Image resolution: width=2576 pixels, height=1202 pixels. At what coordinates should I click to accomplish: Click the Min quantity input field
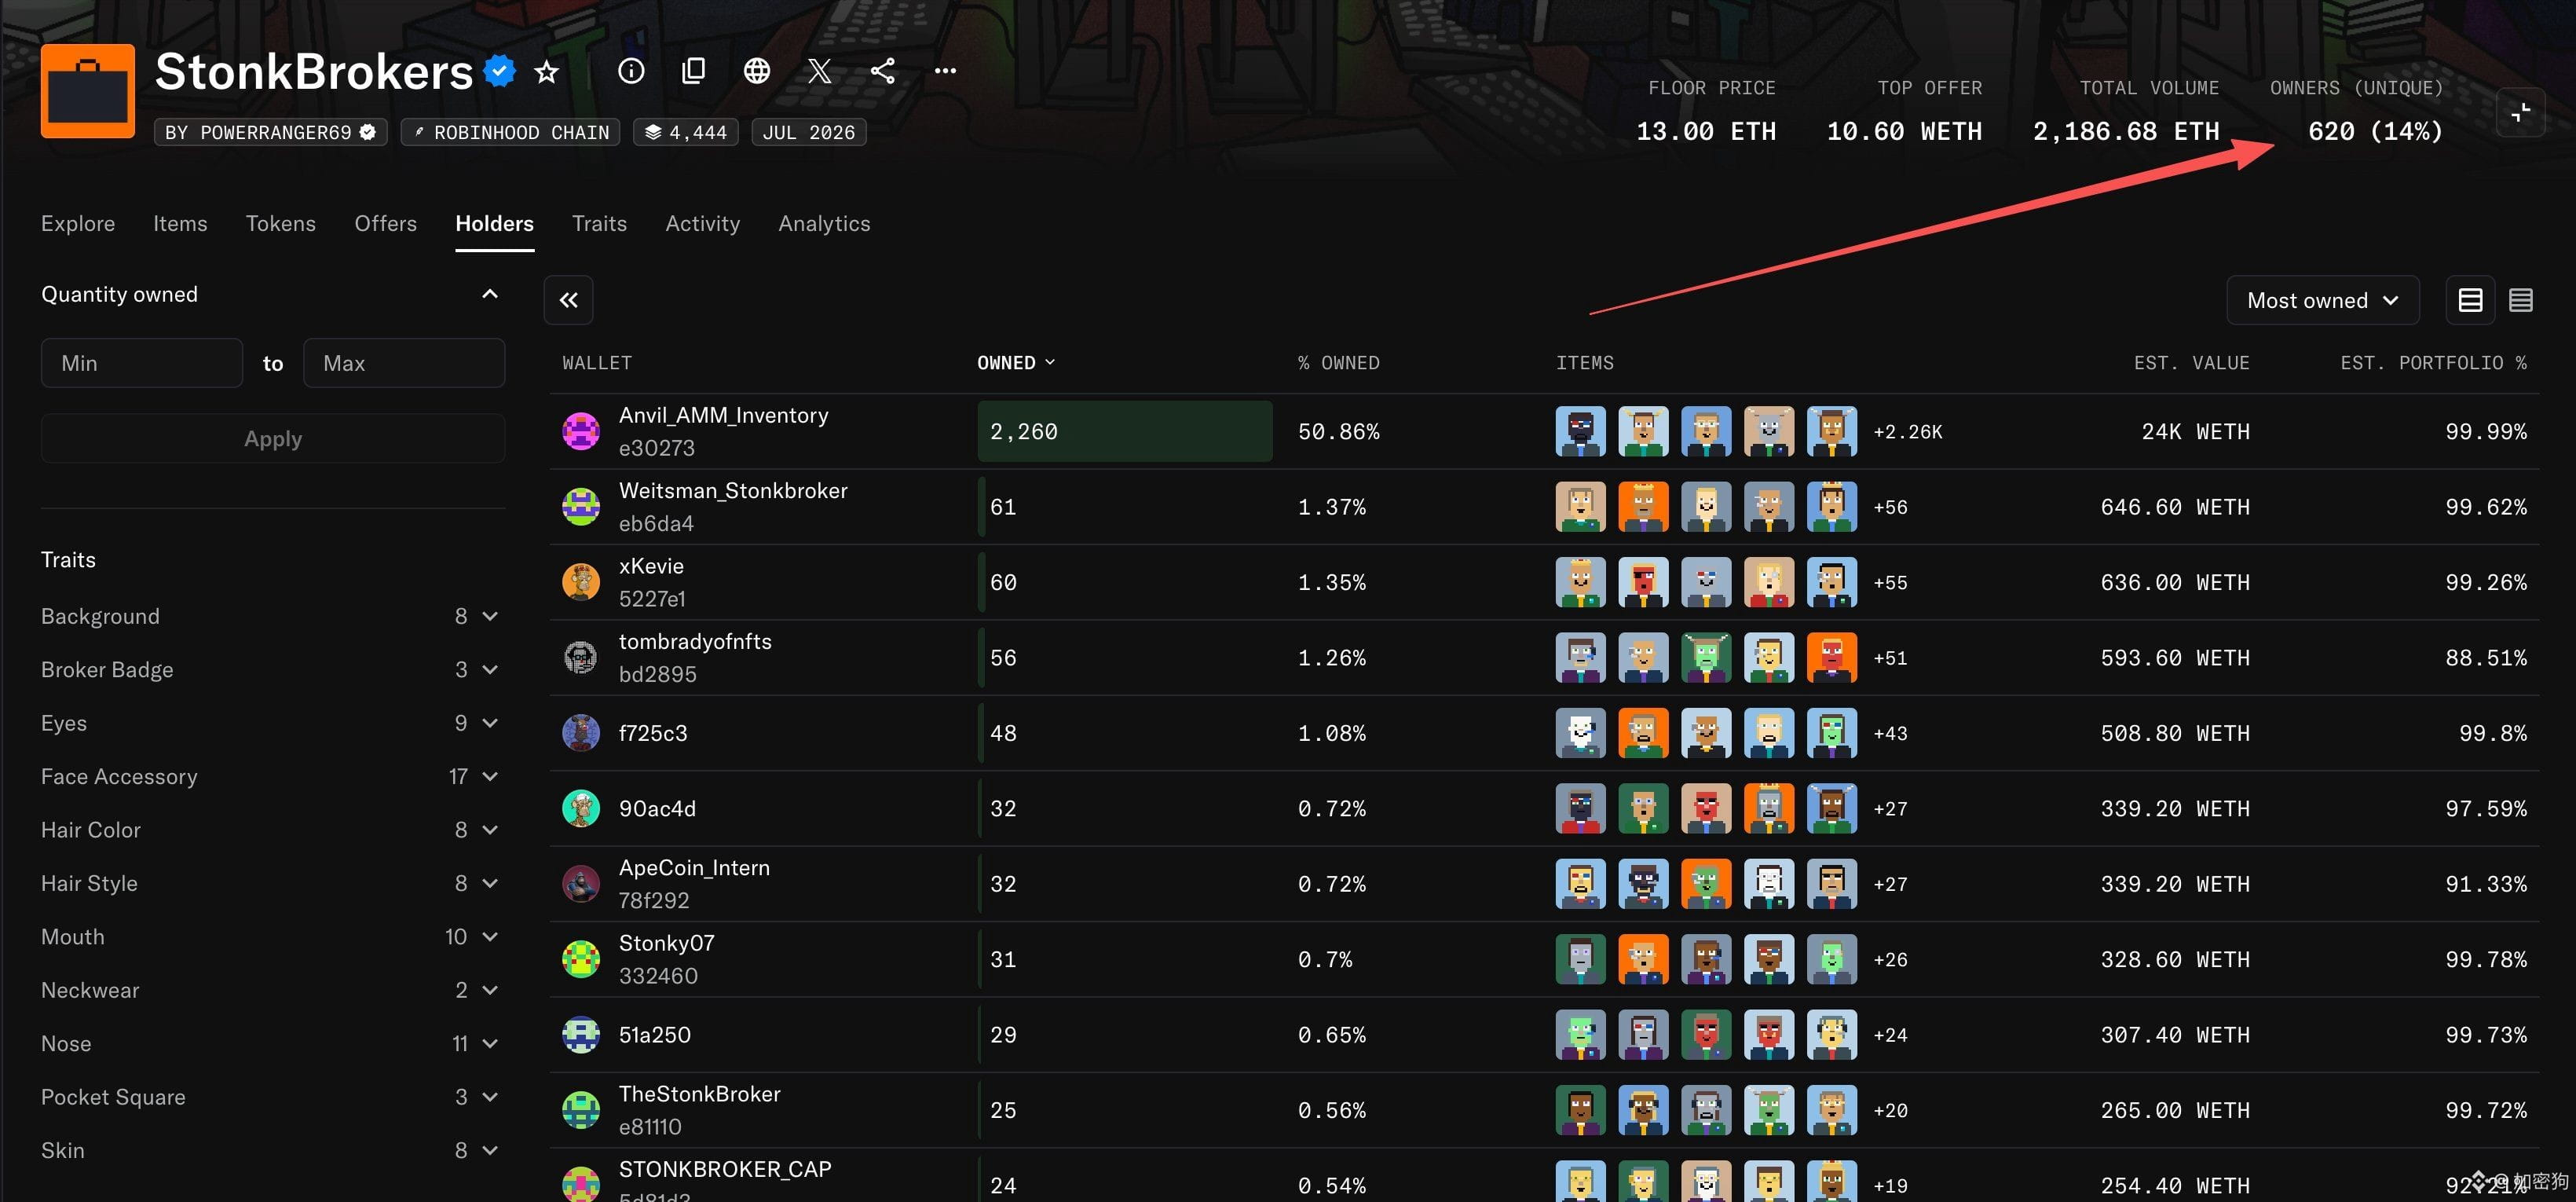coord(142,363)
